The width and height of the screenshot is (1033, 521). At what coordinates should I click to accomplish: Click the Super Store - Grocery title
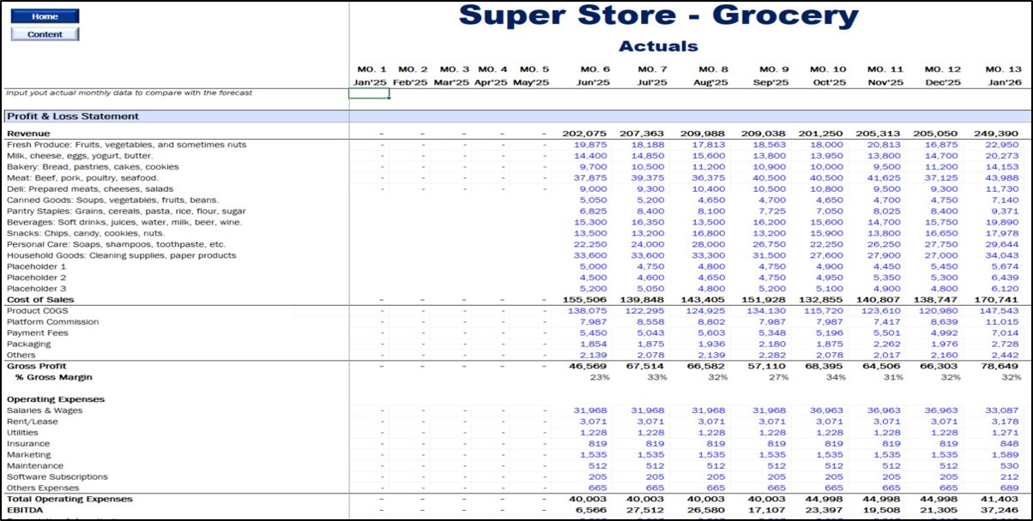pyautogui.click(x=658, y=15)
